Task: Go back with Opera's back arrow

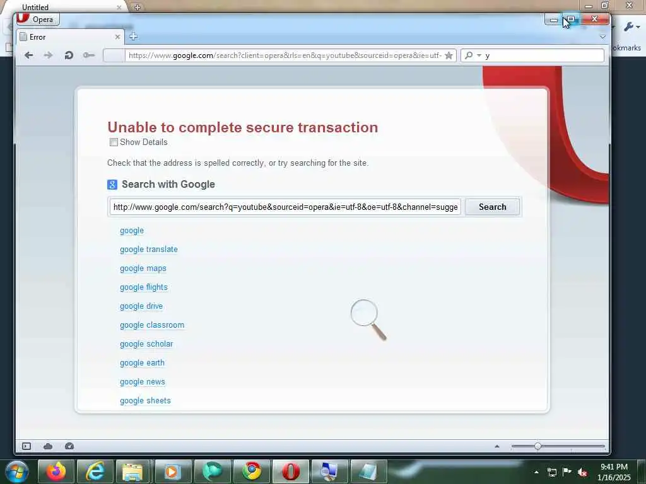Action: [x=28, y=55]
